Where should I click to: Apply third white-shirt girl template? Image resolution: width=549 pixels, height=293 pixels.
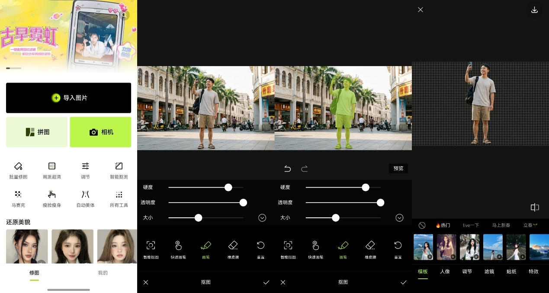click(x=469, y=247)
